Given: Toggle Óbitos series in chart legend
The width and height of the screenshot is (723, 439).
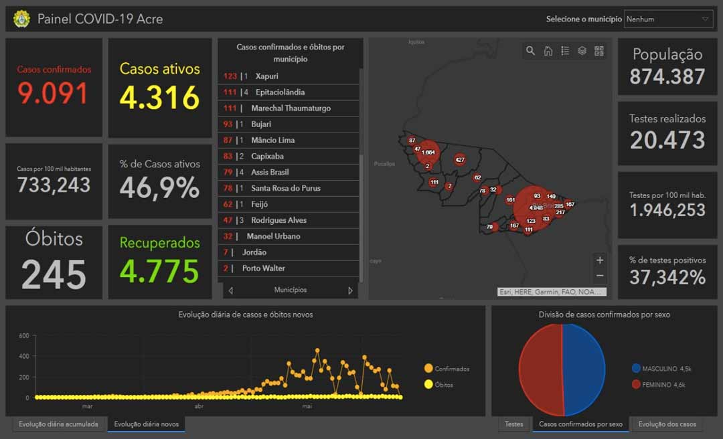Looking at the screenshot, I should (x=438, y=385).
